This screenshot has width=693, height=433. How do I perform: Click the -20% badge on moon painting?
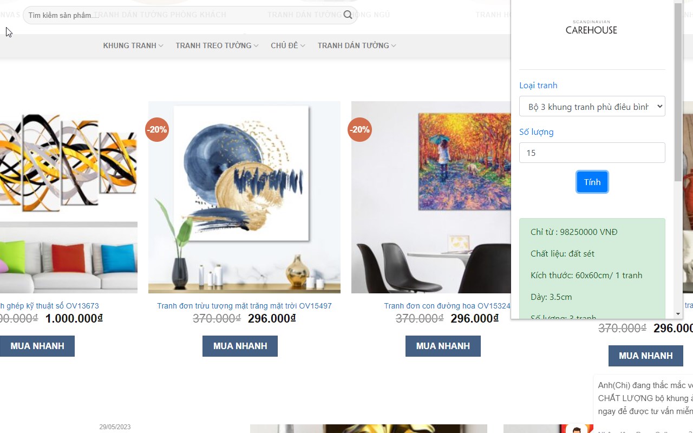pyautogui.click(x=157, y=129)
